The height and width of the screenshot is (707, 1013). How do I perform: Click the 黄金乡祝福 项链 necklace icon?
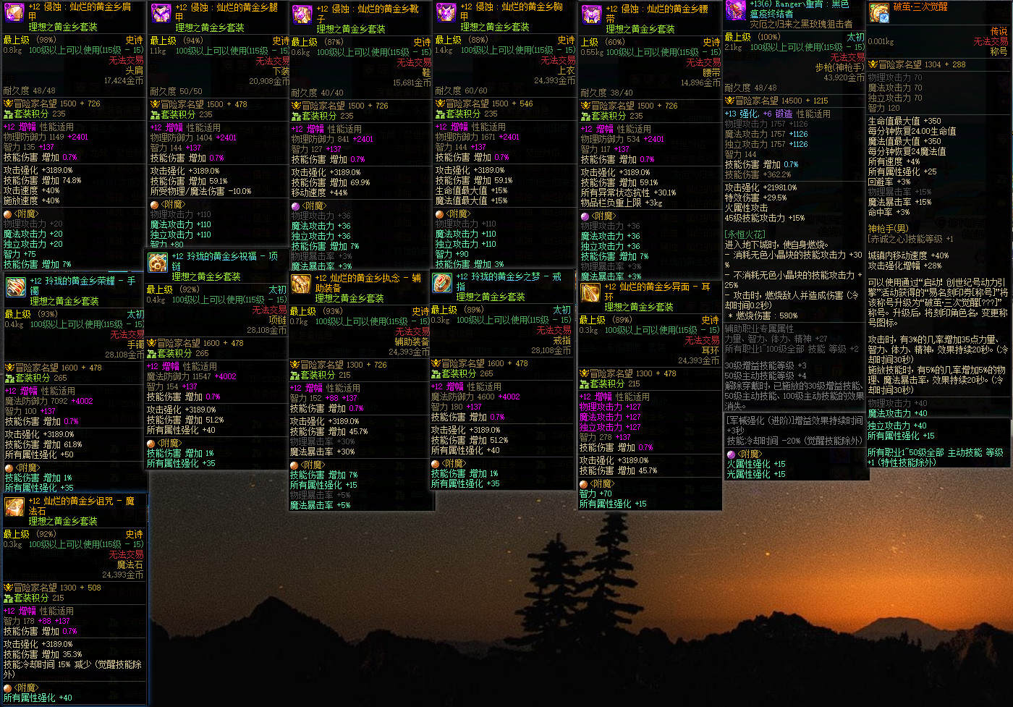click(x=158, y=262)
